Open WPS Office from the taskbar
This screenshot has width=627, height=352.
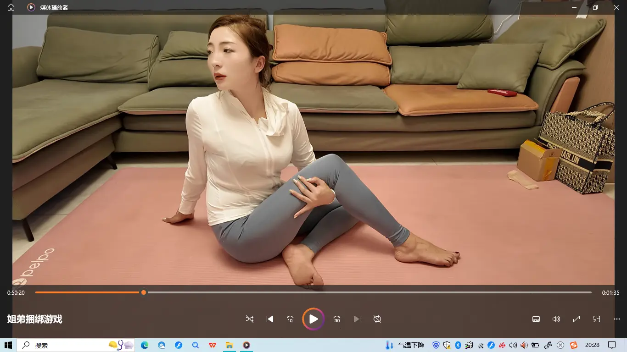click(x=212, y=345)
